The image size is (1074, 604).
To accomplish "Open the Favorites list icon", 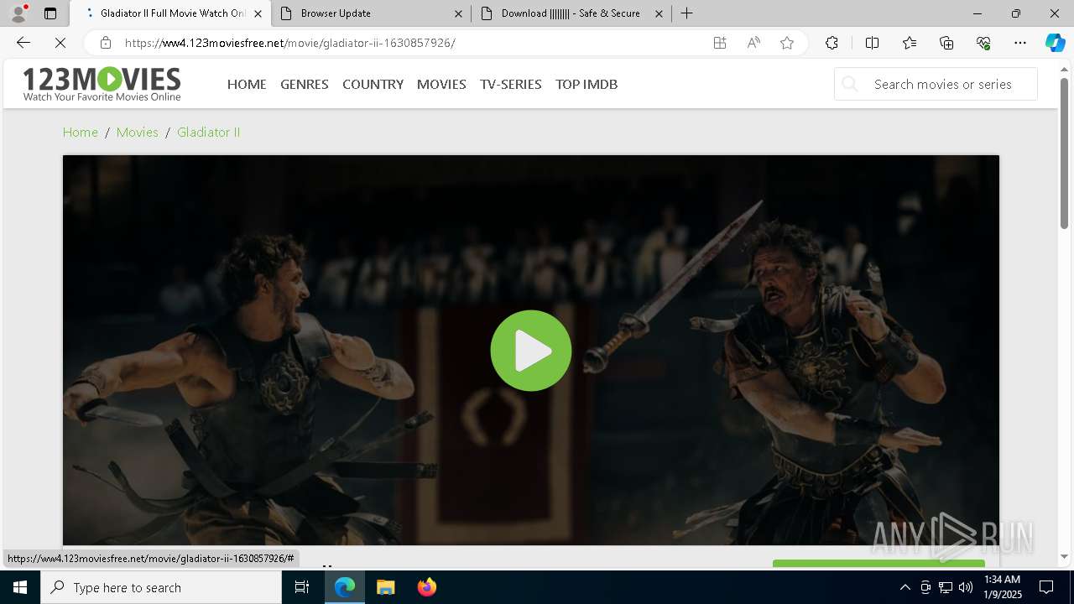I will pos(910,43).
